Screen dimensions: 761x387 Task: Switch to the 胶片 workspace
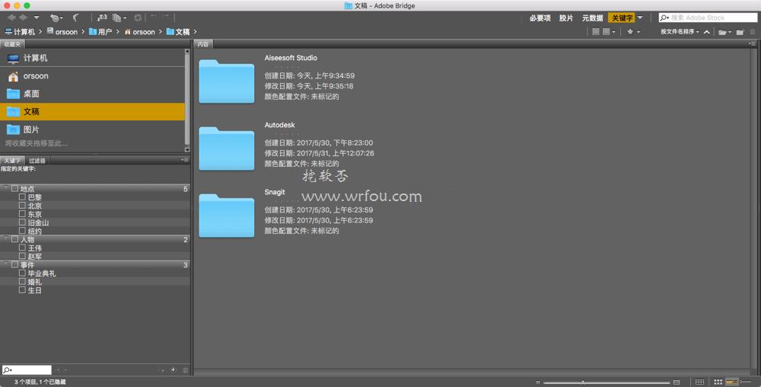pyautogui.click(x=566, y=18)
